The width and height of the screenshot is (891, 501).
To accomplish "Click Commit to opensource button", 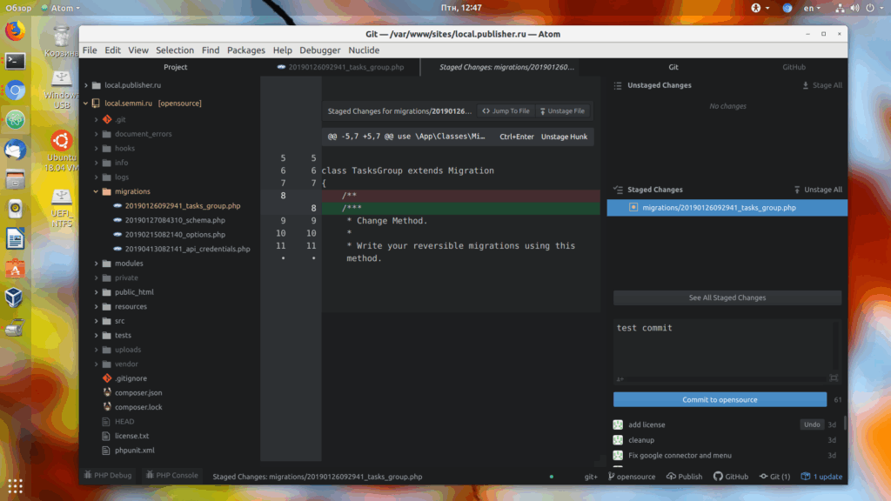I will pos(720,399).
